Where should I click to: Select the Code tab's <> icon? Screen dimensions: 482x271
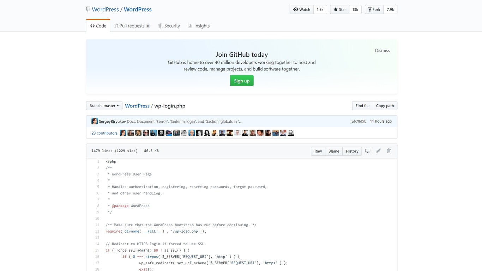pyautogui.click(x=92, y=25)
